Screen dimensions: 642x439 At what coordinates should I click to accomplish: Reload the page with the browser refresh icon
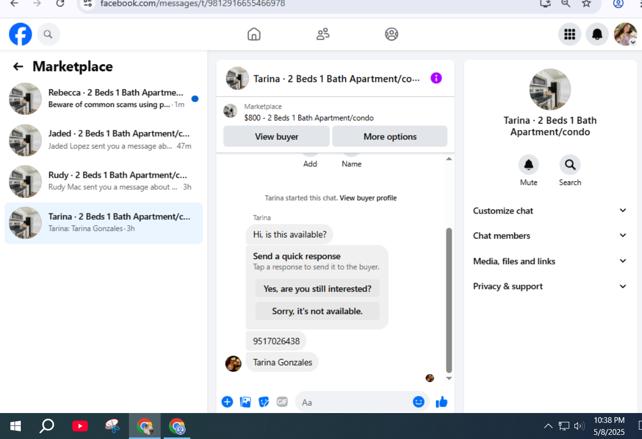pos(60,4)
